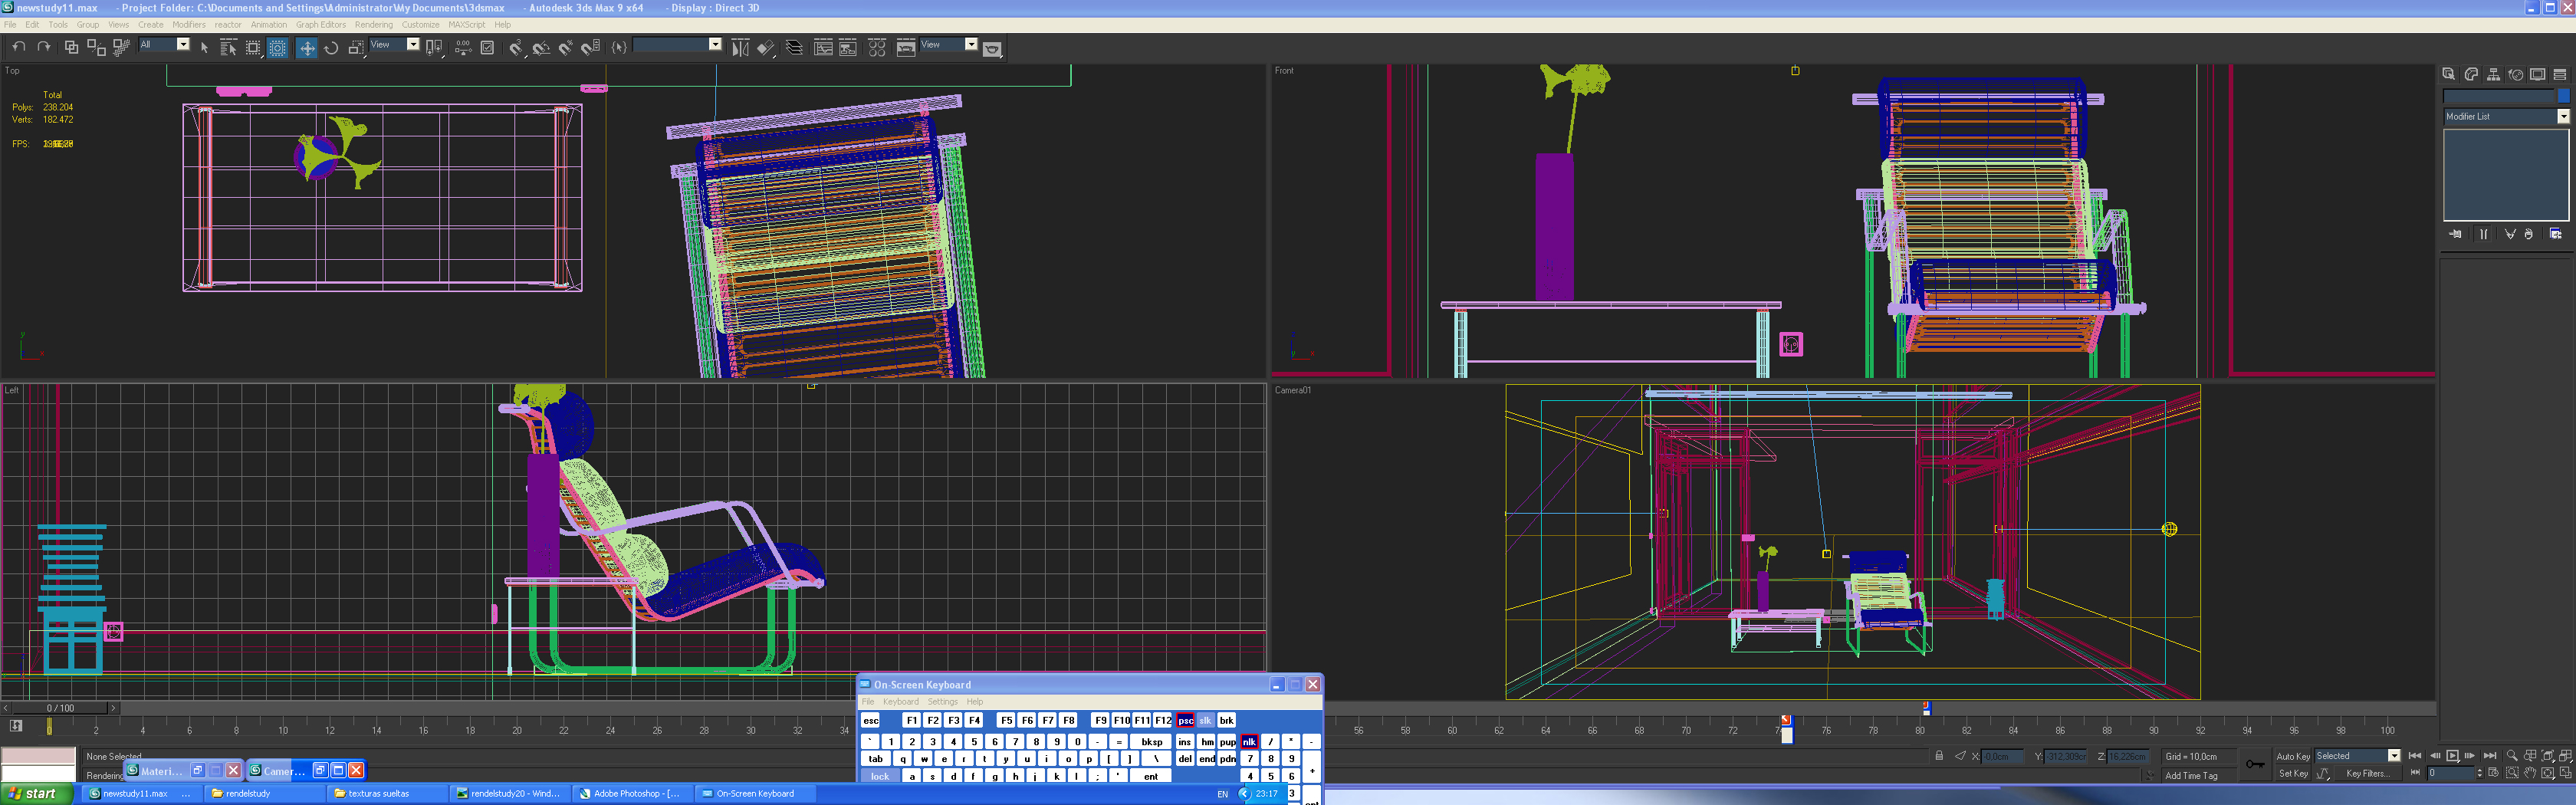Open the Select by Name dialog
Image resolution: width=2576 pixels, height=805 pixels.
(x=228, y=47)
